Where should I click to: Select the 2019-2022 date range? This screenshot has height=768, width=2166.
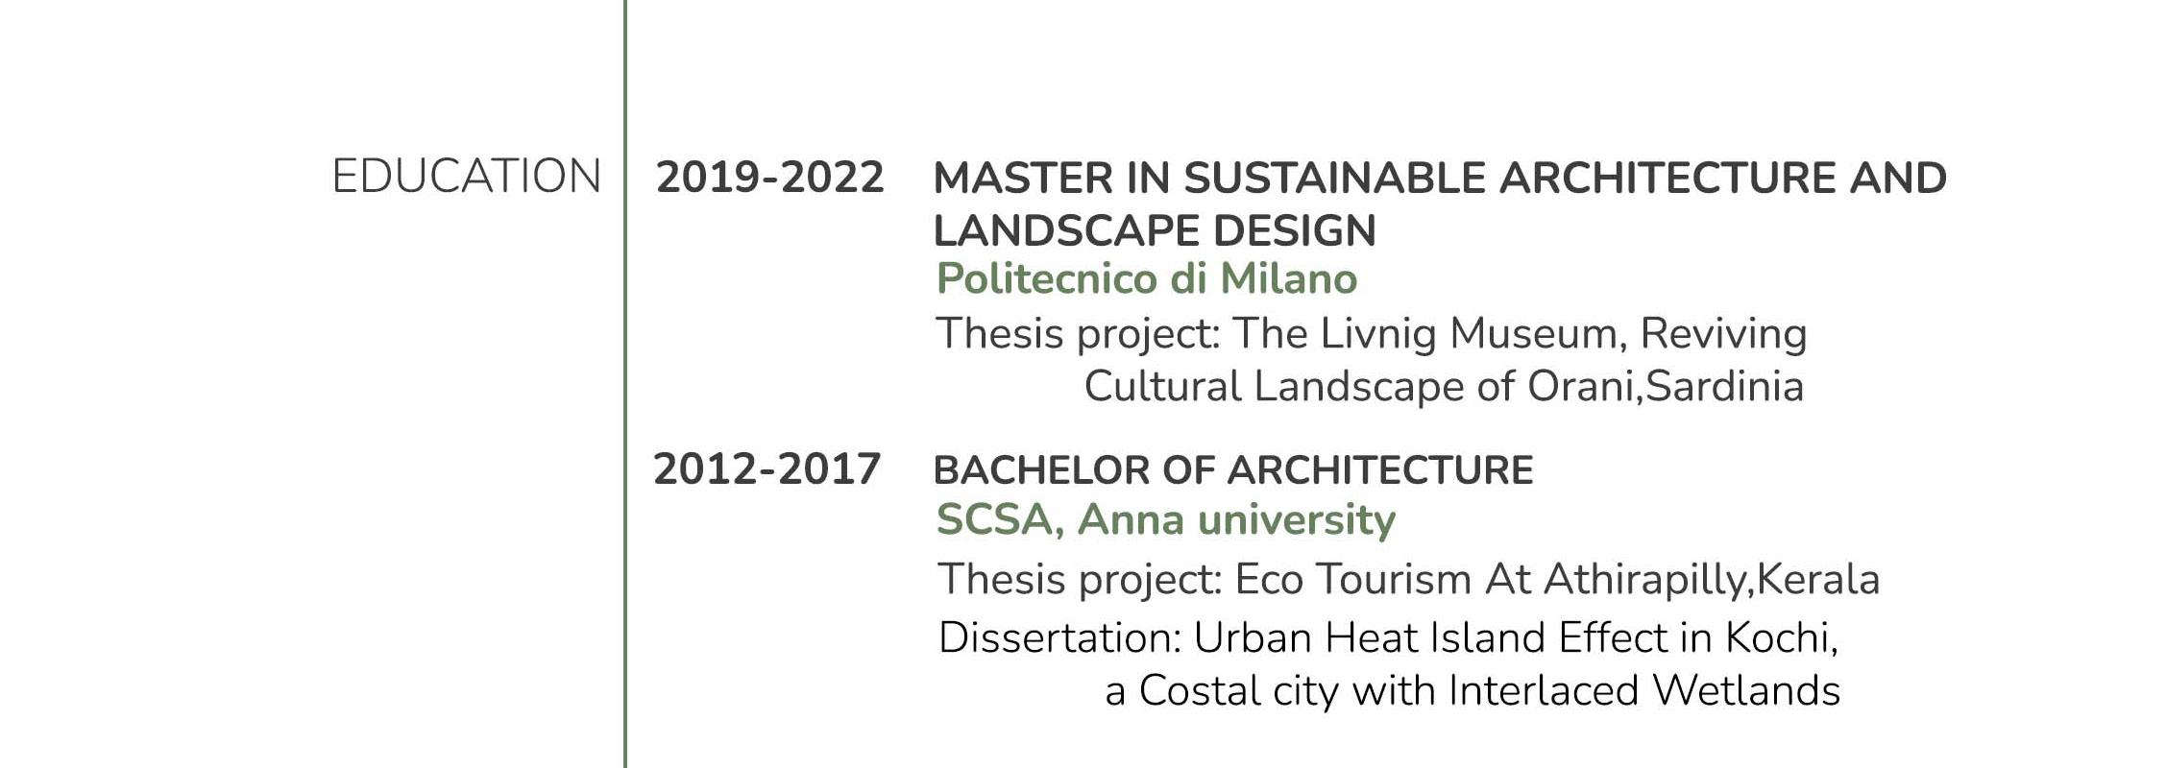click(769, 178)
